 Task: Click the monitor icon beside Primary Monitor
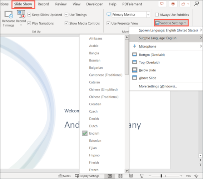pyautogui.click(x=109, y=14)
